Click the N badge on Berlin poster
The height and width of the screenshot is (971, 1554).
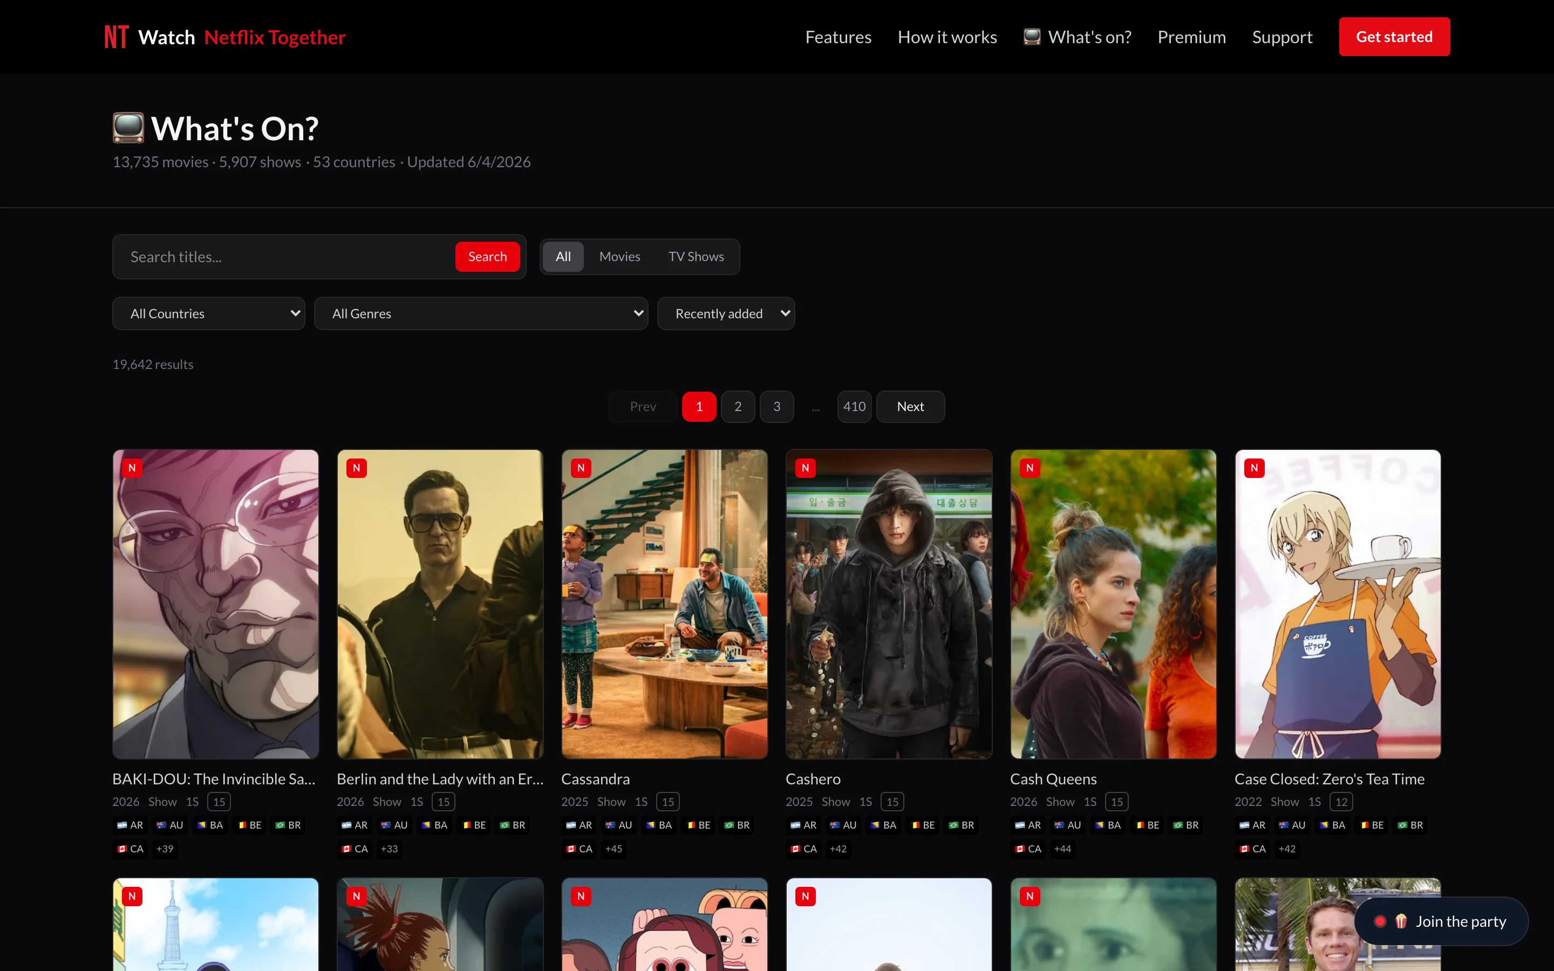356,468
